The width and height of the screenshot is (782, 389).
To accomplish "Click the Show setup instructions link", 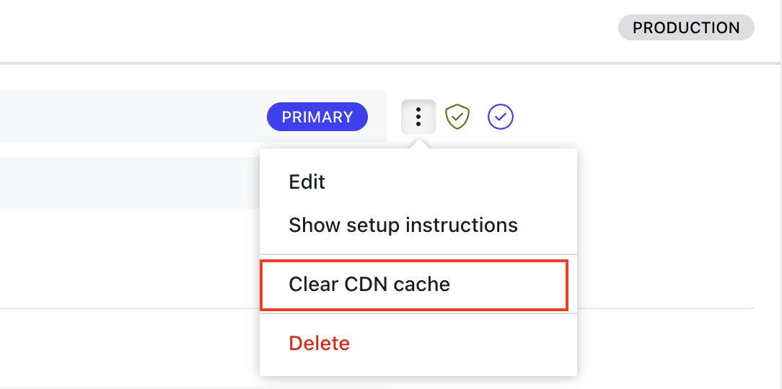I will pyautogui.click(x=403, y=225).
